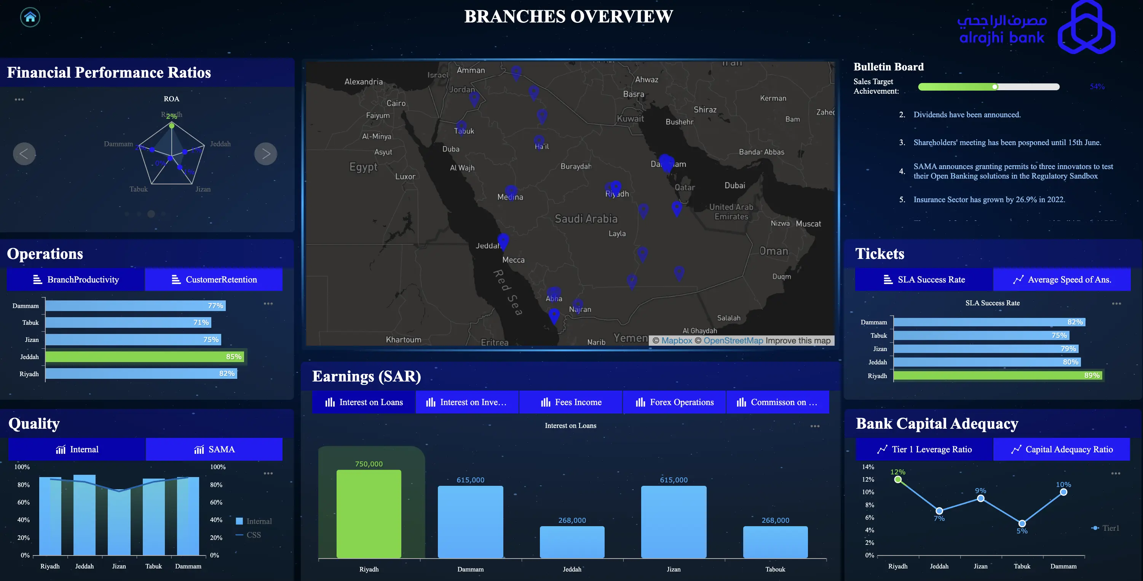The image size is (1143, 581).
Task: Open the three-dot options on the Interest on Loans chart
Action: tap(815, 426)
